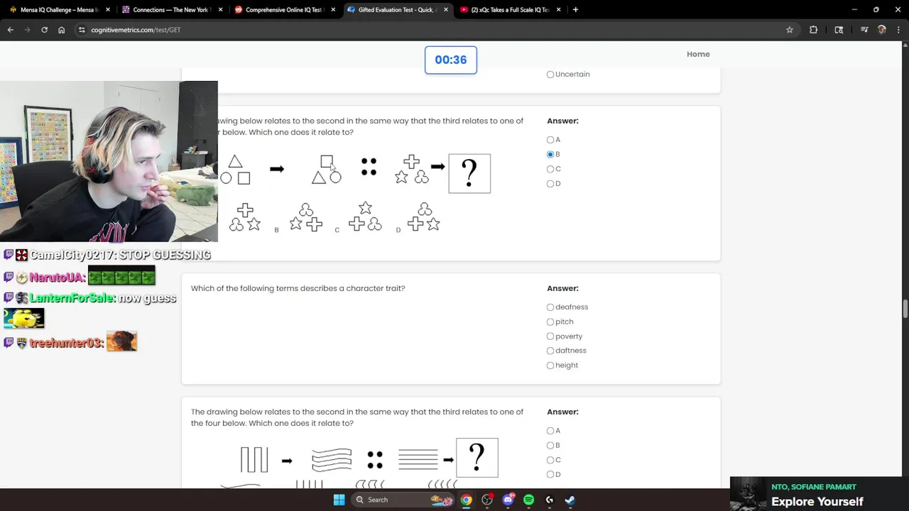Screen dimensions: 909x511
Task: Select pitch as the character trait
Action: coord(550,322)
